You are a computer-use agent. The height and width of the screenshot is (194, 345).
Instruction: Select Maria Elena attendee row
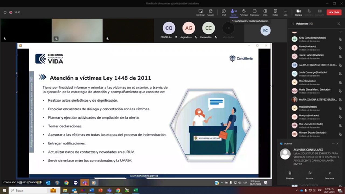point(317,91)
